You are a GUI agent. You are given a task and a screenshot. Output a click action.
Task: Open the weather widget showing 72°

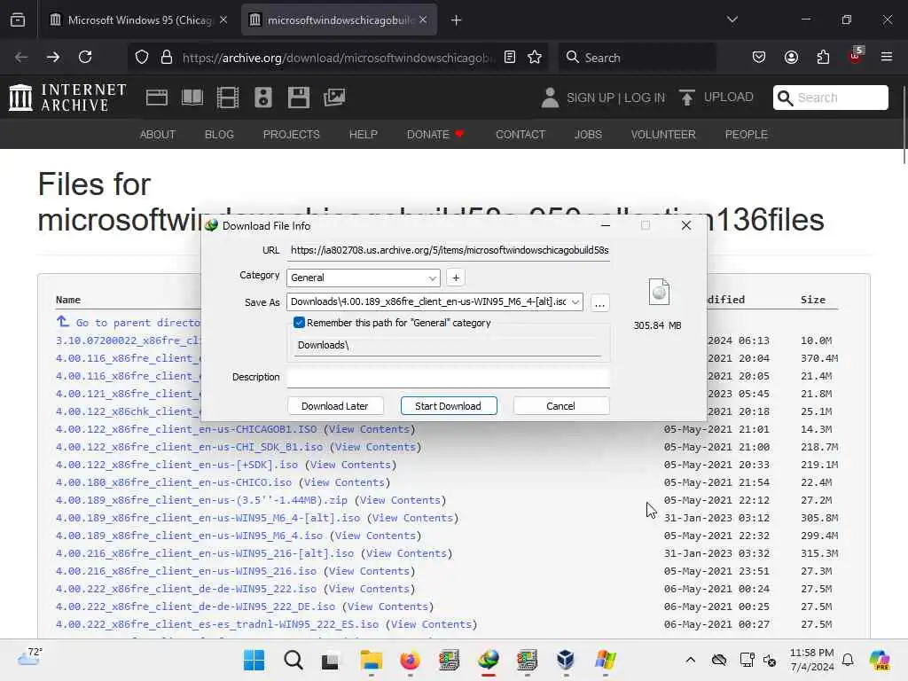(29, 657)
